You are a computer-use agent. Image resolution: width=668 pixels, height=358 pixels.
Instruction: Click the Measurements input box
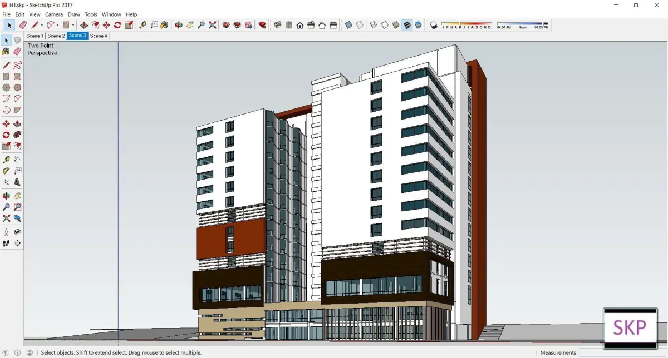pyautogui.click(x=622, y=352)
